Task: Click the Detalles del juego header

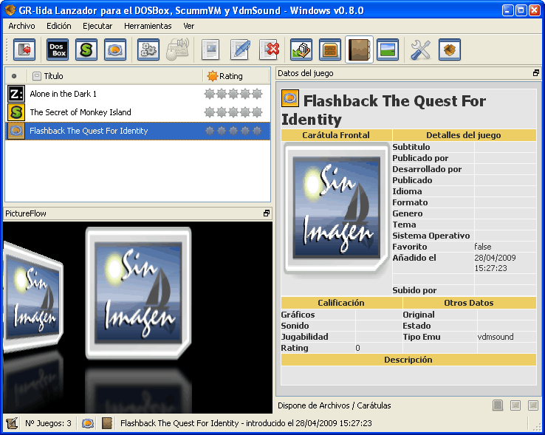Action: pos(464,135)
